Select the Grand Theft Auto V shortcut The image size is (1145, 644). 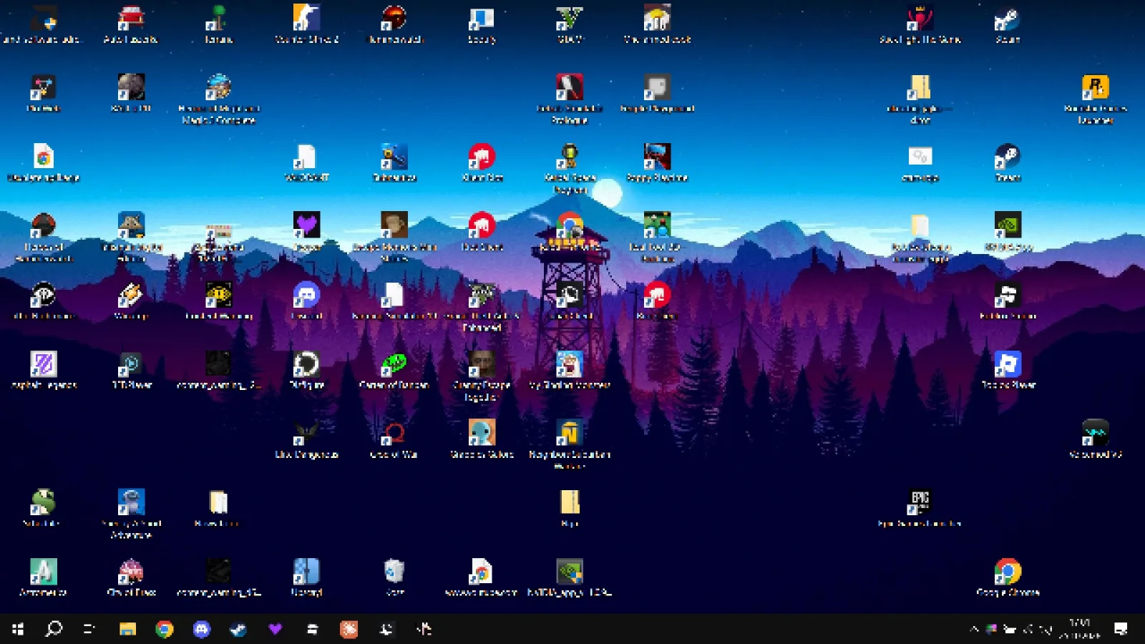570,24
